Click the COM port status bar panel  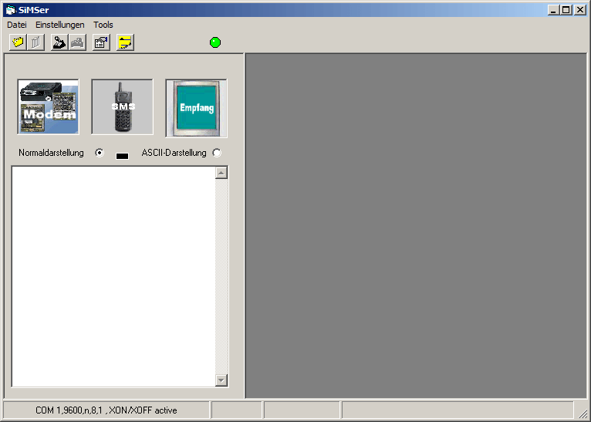[106, 410]
